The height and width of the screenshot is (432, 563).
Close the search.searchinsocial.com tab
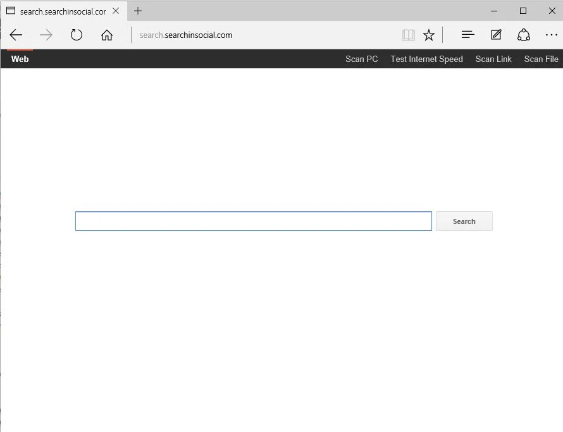coord(116,11)
